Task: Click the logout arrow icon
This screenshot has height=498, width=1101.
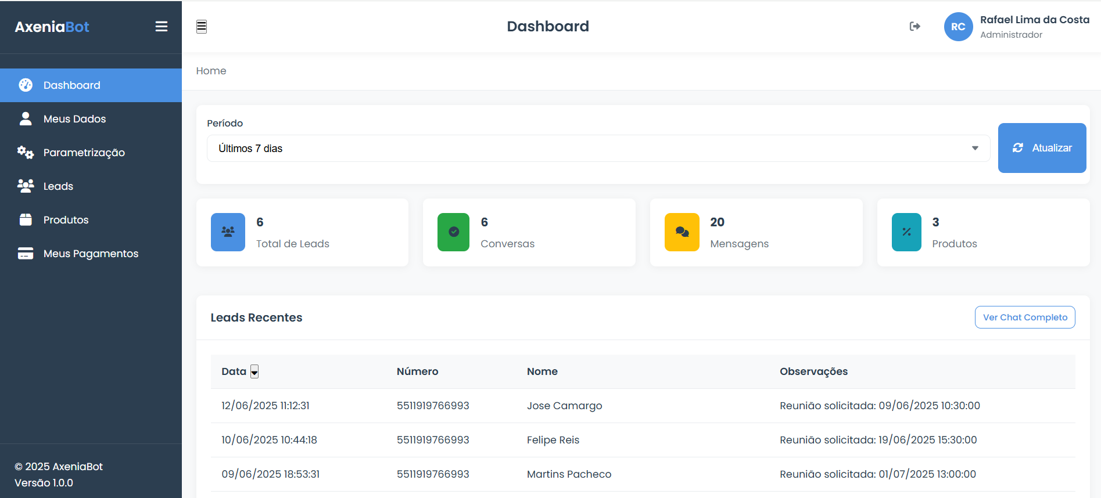Action: click(x=915, y=26)
